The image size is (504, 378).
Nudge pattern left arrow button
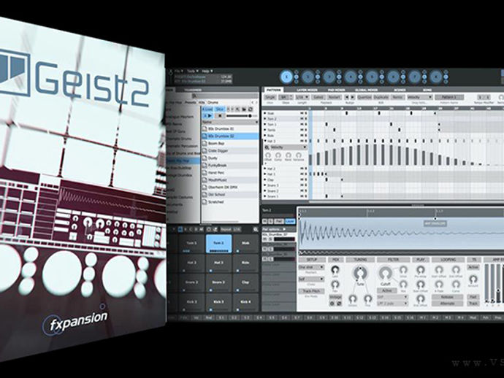tap(347, 97)
